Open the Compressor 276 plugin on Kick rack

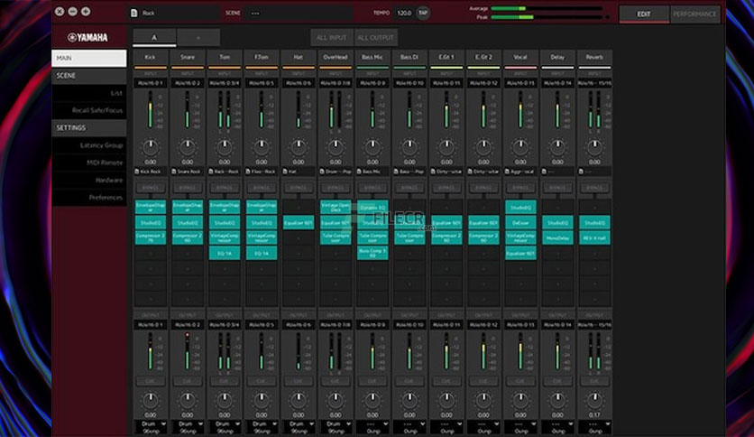tap(151, 237)
